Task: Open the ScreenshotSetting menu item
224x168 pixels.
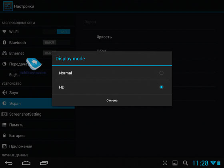Action: pyautogui.click(x=37, y=114)
